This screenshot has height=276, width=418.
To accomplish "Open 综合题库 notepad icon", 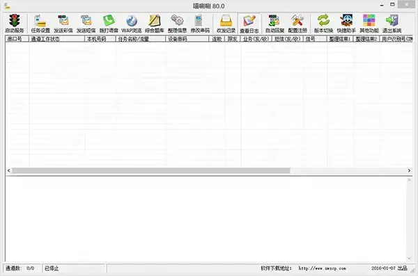I will (x=155, y=24).
